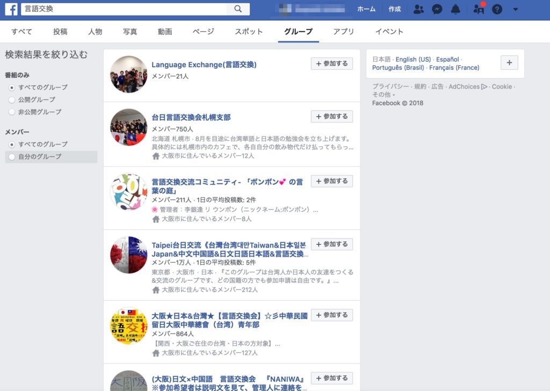
Task: Open the notifications bell icon
Action: click(455, 9)
